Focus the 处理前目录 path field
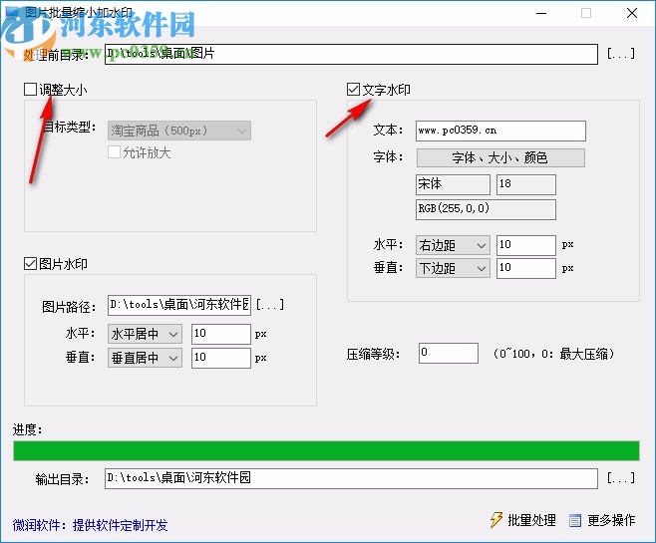 [351, 54]
